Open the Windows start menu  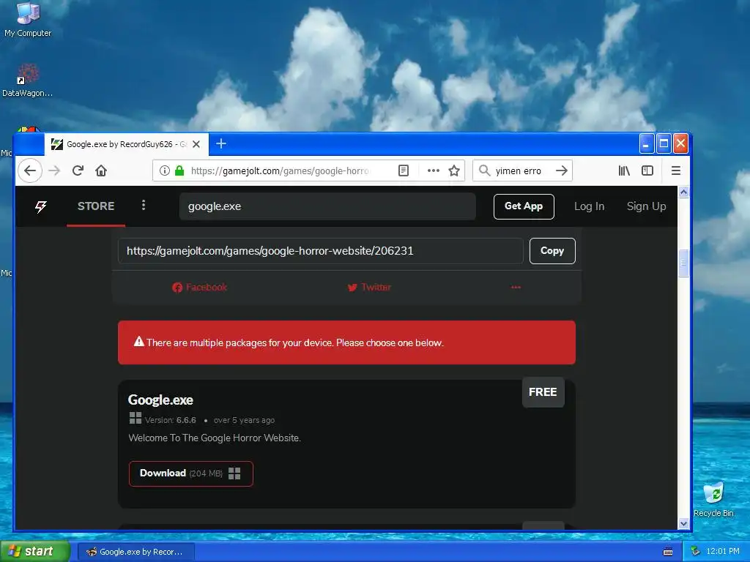pos(34,552)
